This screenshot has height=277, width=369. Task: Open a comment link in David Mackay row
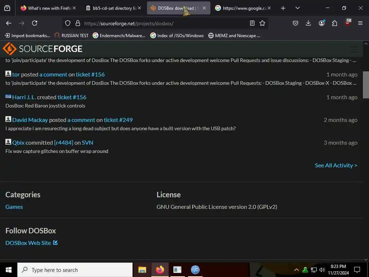(81, 120)
